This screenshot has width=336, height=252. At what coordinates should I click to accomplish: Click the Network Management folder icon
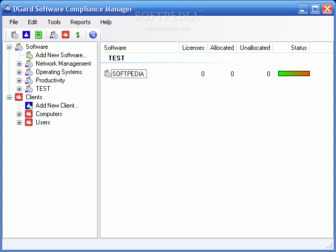click(29, 64)
